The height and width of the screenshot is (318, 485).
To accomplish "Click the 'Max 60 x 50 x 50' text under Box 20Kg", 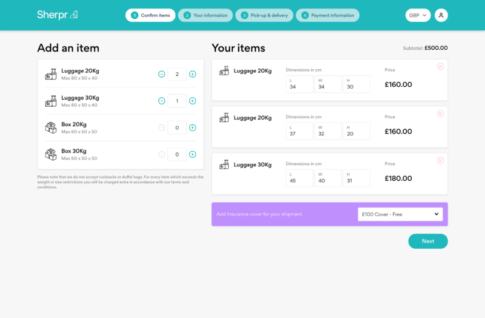I will coord(79,132).
